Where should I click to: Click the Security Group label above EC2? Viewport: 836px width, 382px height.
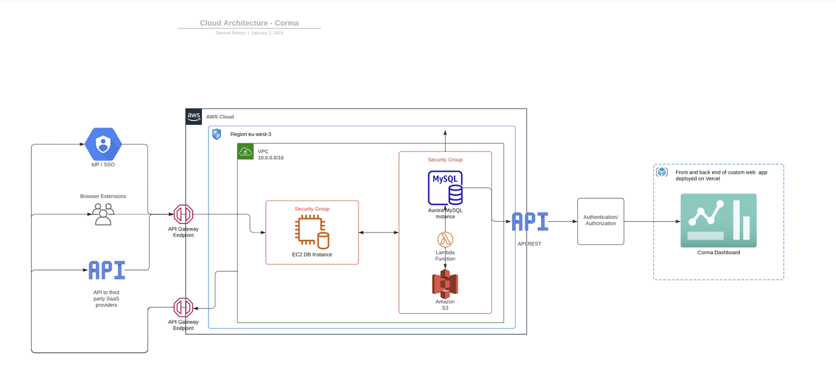tap(312, 209)
